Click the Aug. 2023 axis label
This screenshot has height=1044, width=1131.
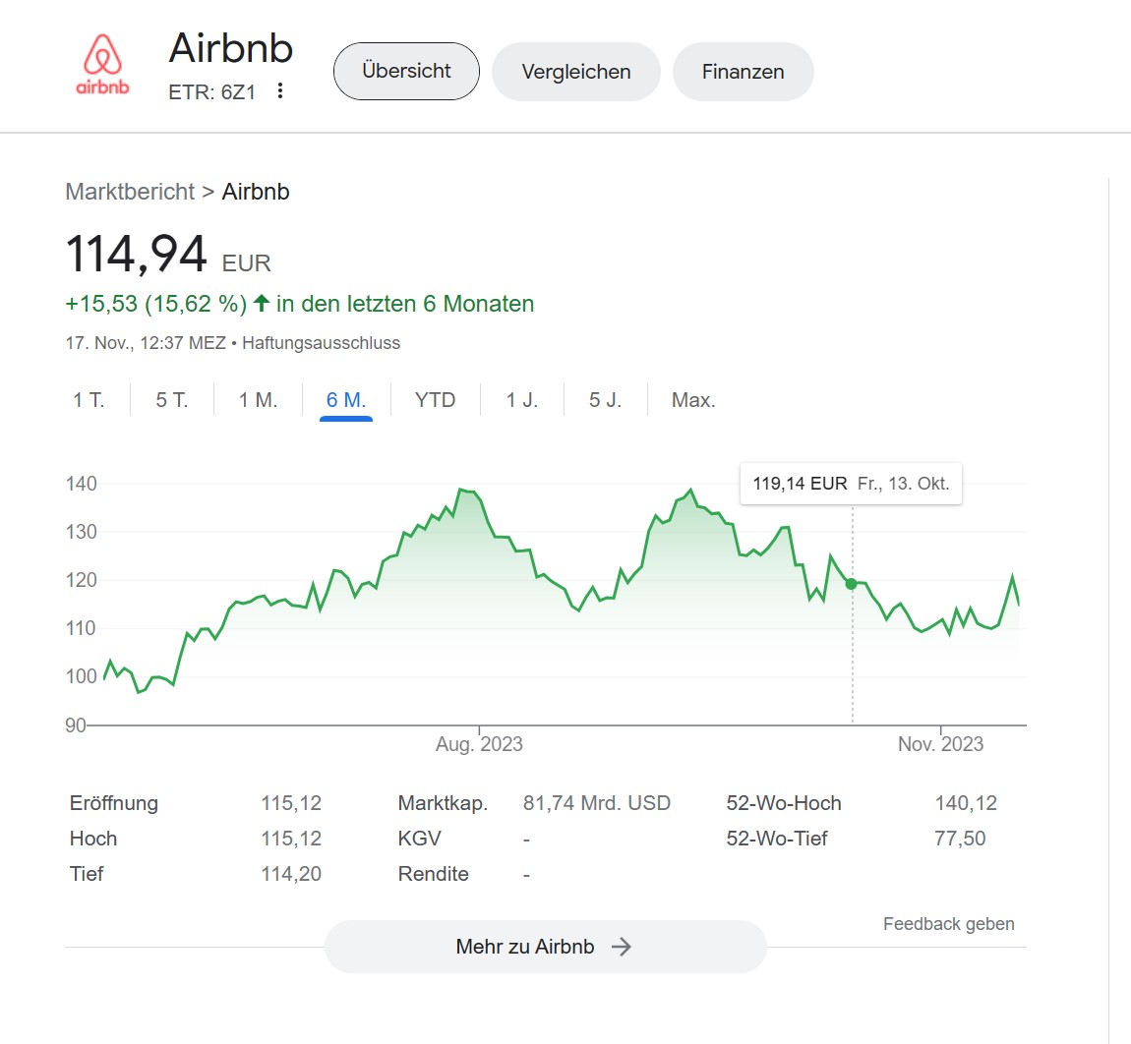click(479, 744)
